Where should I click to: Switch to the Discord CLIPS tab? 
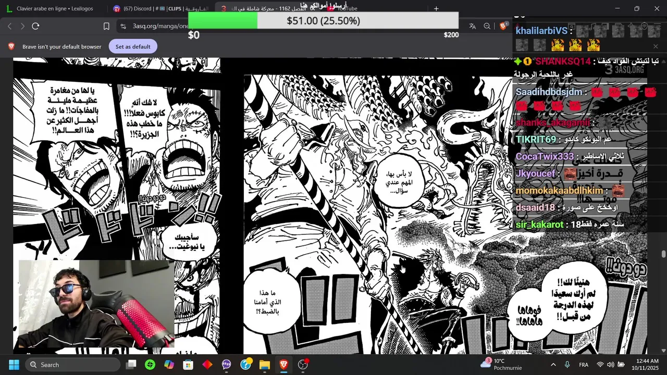pyautogui.click(x=159, y=8)
